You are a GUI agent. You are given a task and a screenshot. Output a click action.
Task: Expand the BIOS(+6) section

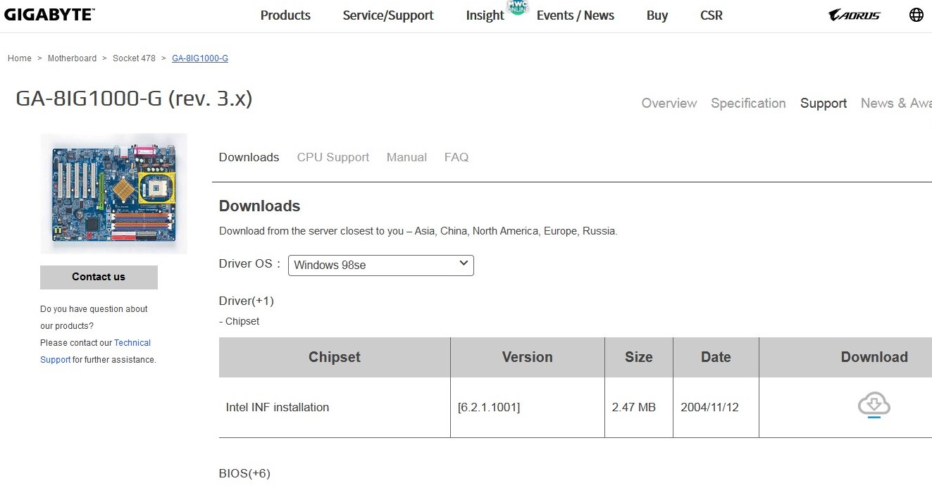point(244,473)
